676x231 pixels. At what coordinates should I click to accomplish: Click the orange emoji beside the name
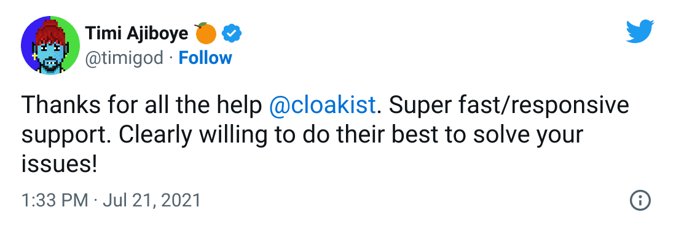pos(206,33)
